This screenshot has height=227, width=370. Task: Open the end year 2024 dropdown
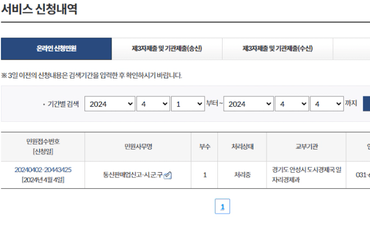(249, 104)
